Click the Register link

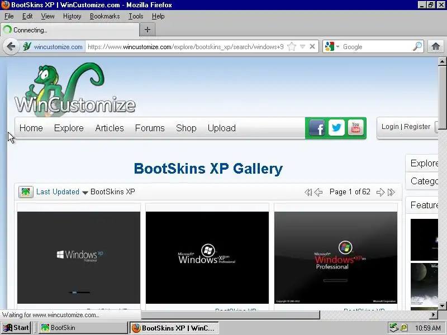[x=417, y=127]
